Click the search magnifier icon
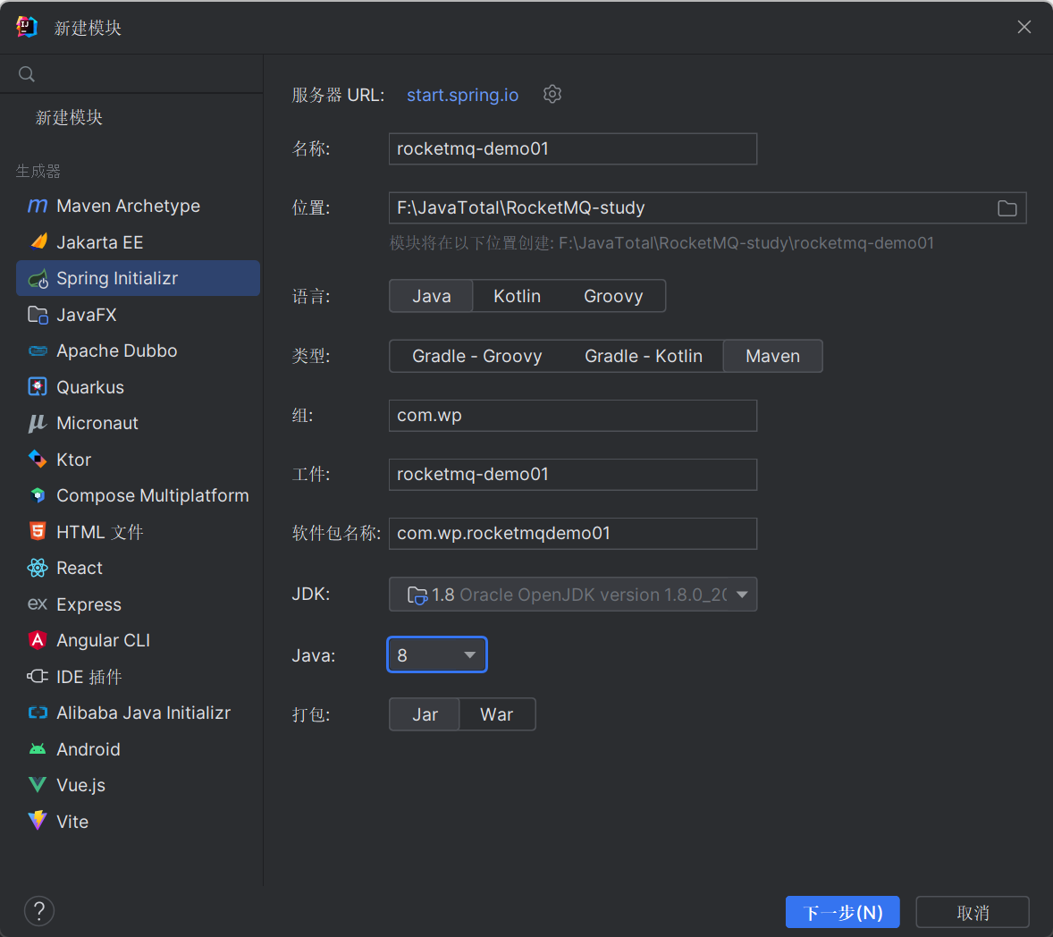The width and height of the screenshot is (1053, 937). click(27, 74)
